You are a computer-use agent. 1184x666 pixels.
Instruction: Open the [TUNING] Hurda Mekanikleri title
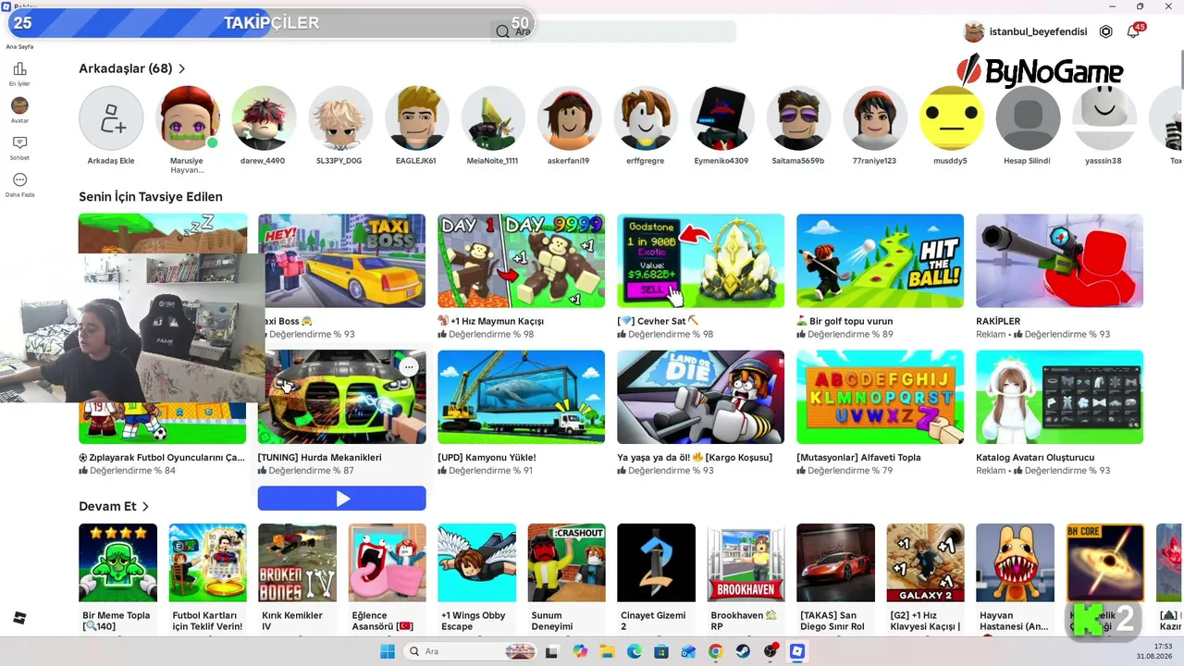point(320,457)
